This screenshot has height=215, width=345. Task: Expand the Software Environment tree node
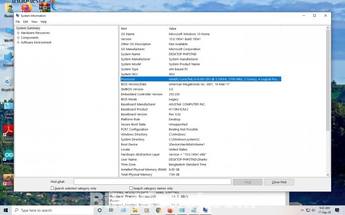[18, 42]
